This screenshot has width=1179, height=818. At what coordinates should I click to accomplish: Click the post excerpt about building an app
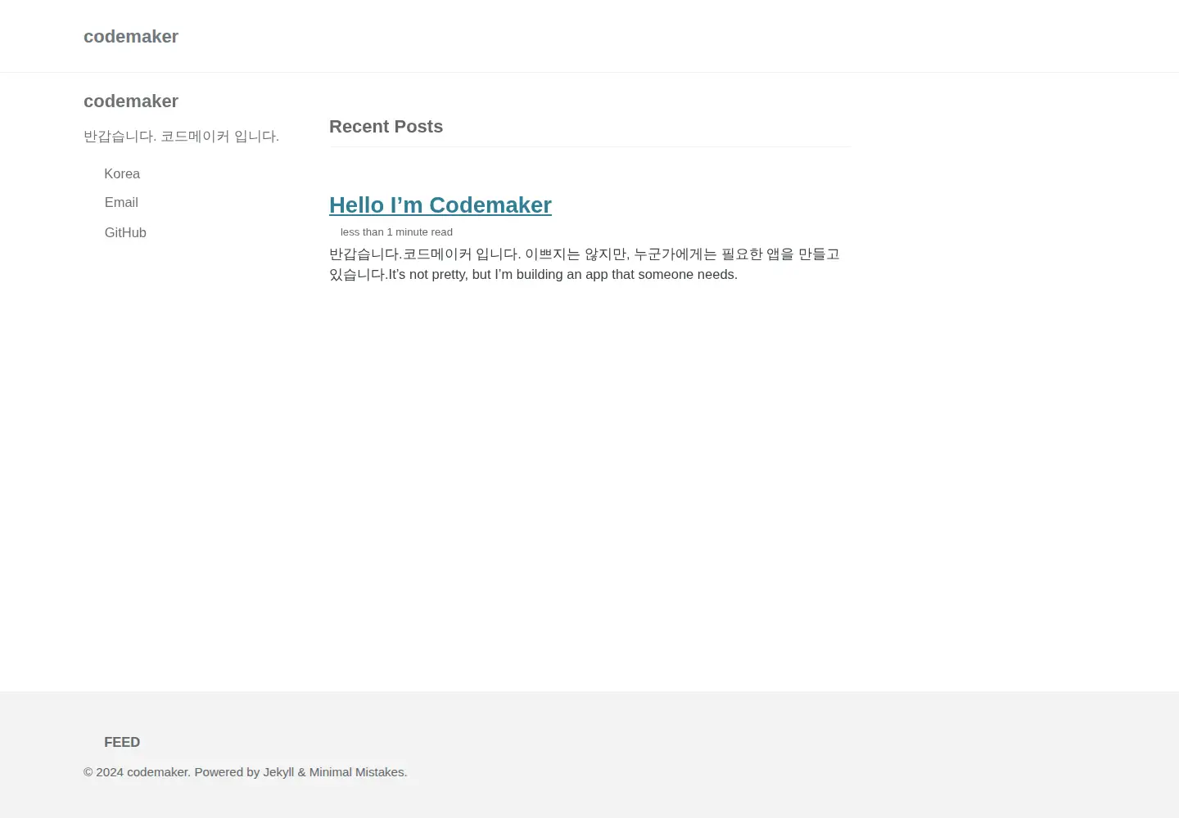(585, 264)
